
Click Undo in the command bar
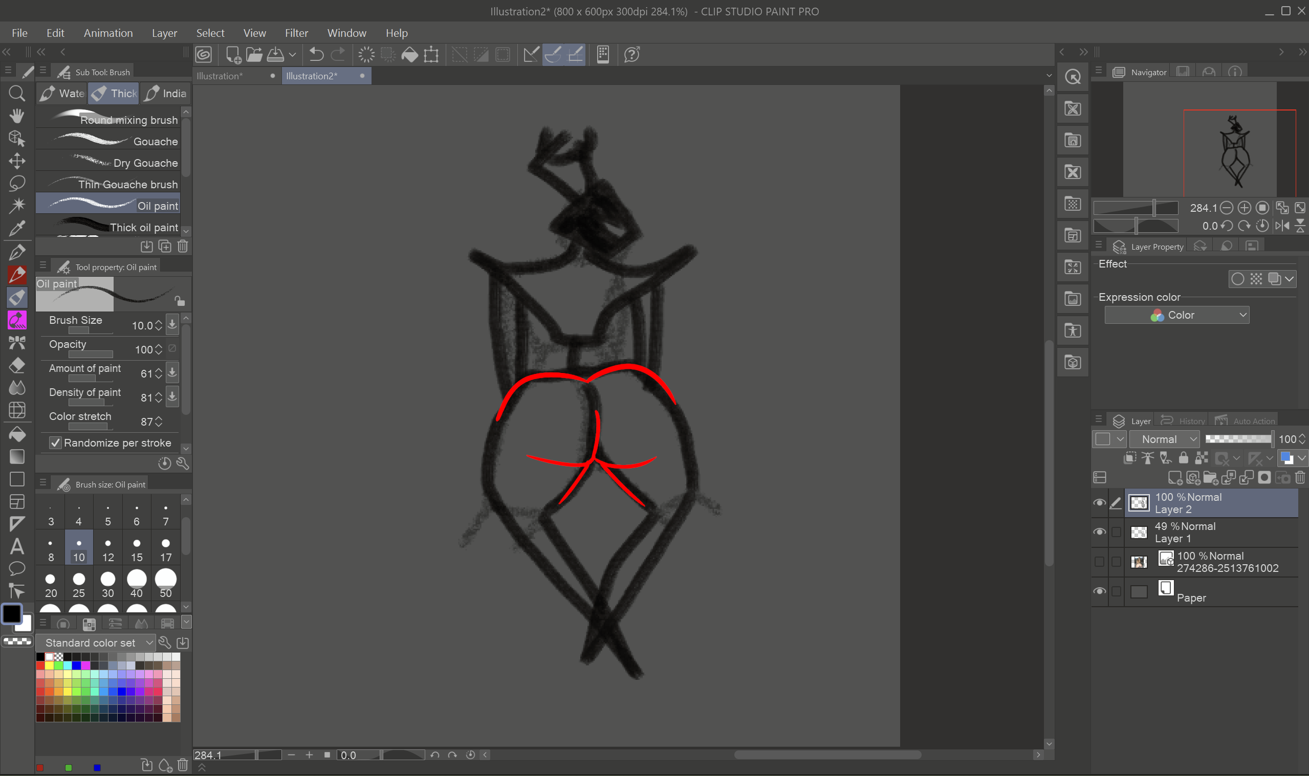tap(316, 54)
